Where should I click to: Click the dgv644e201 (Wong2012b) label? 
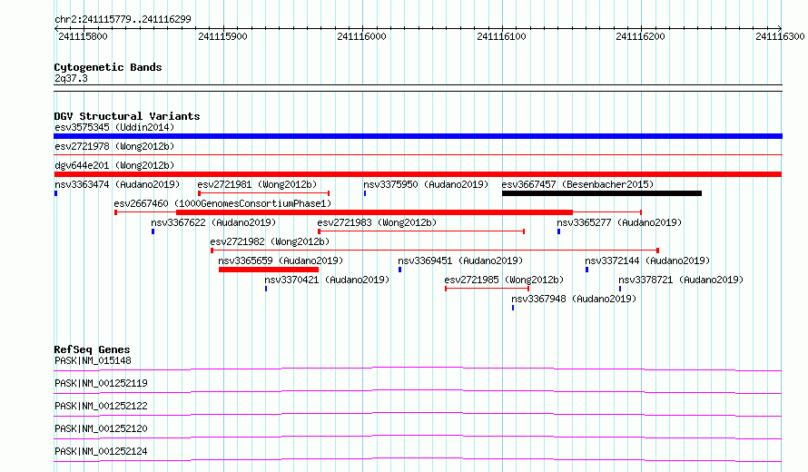[114, 165]
